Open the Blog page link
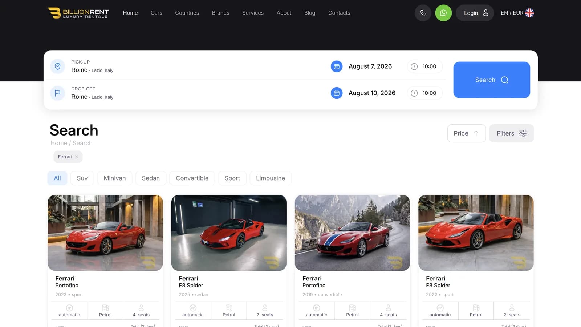This screenshot has height=327, width=581. 310,13
